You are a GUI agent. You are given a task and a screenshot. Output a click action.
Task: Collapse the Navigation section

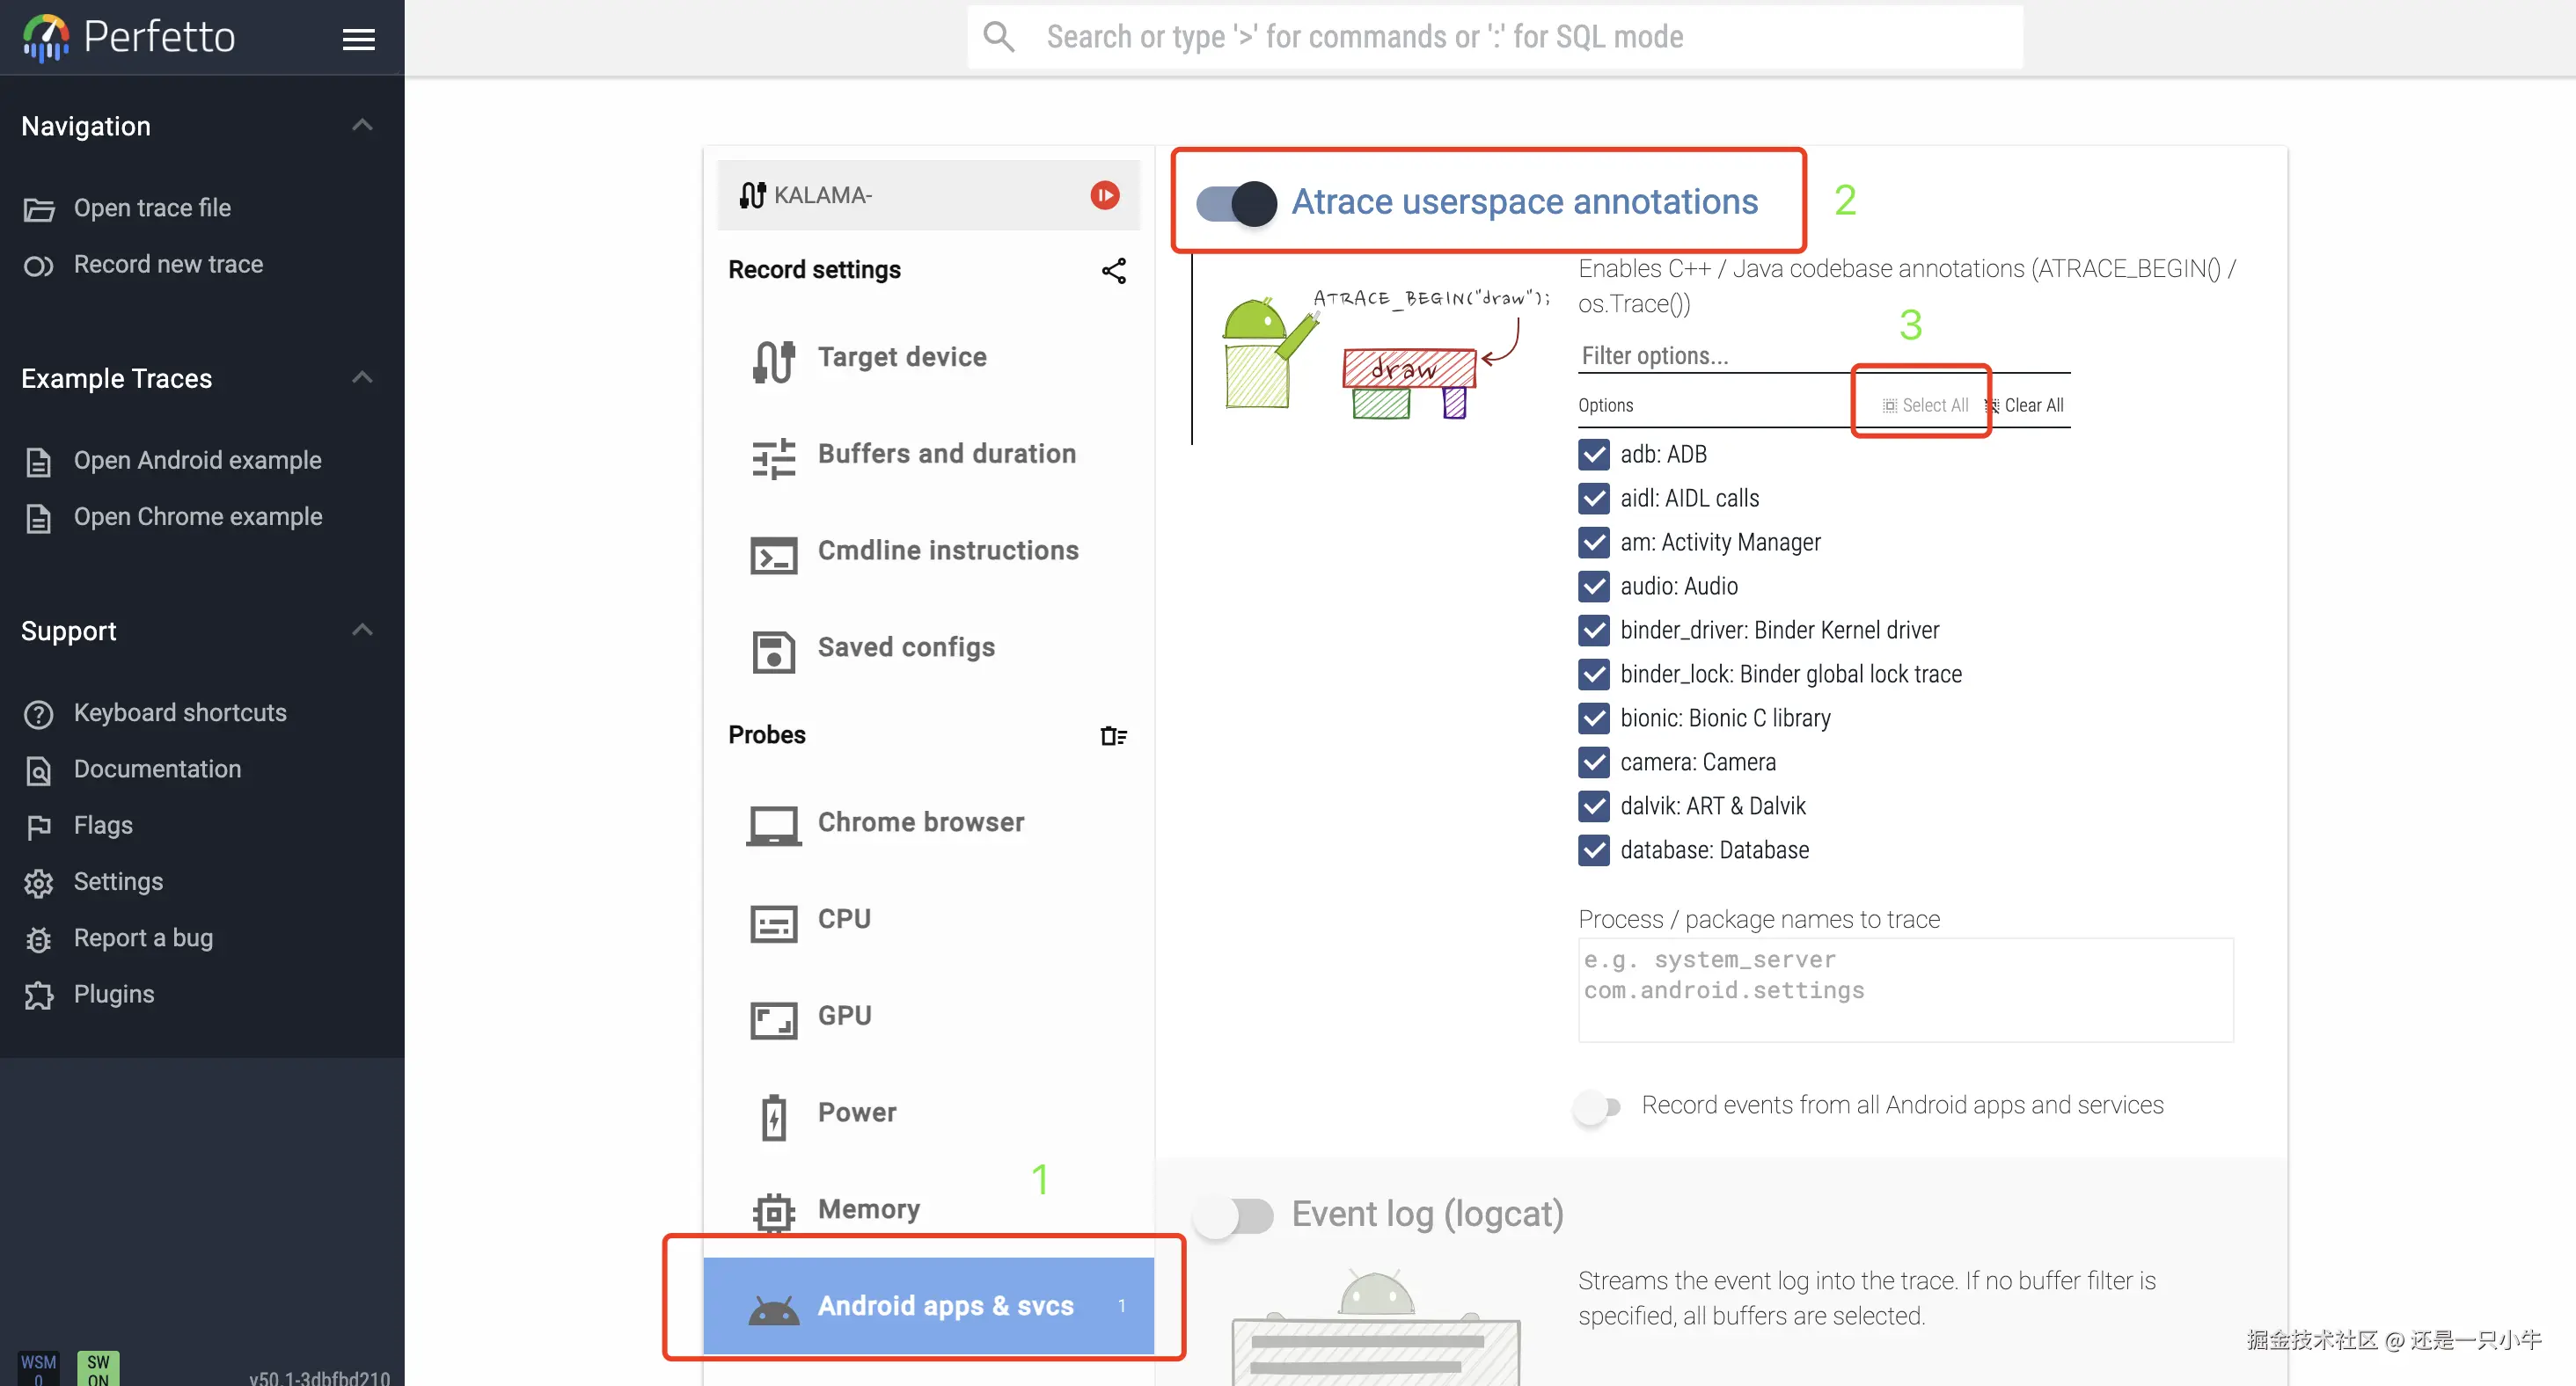[x=362, y=125]
